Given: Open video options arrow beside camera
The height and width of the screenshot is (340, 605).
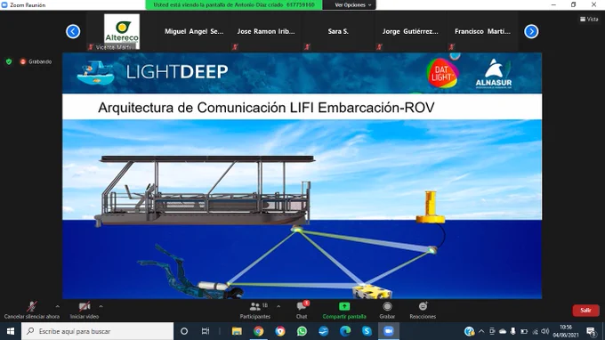Looking at the screenshot, I should (x=101, y=307).
